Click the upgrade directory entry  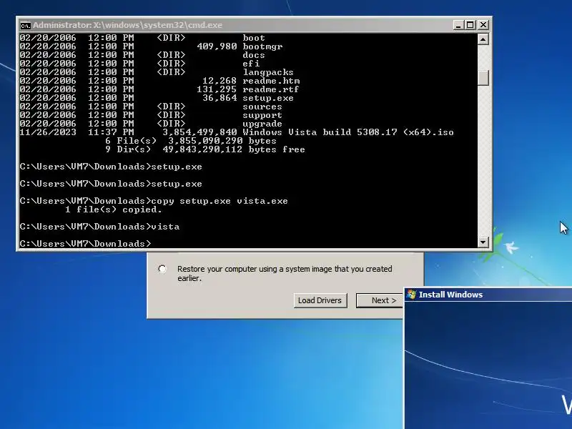(x=262, y=124)
